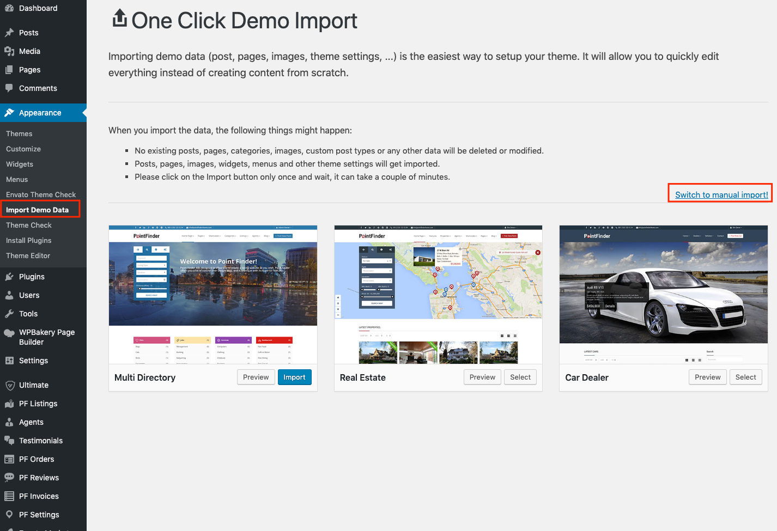Import the Multi Directory demo

coord(294,377)
